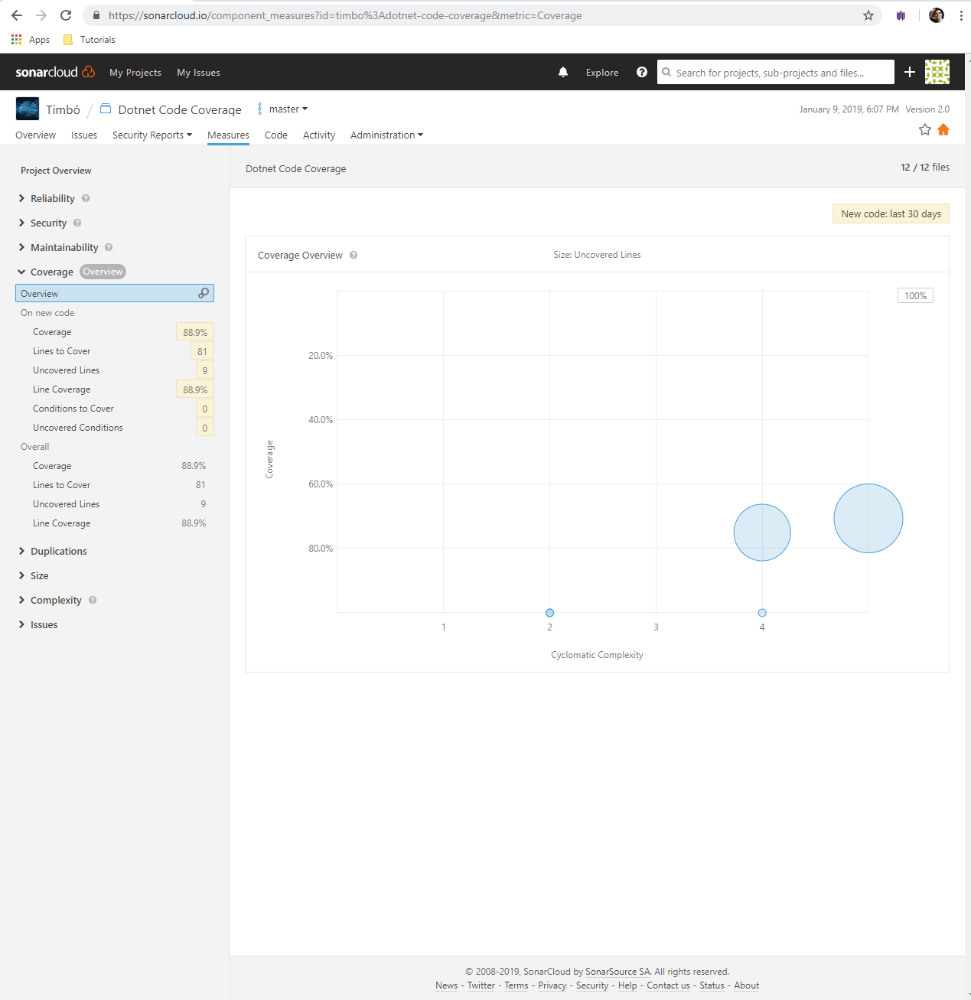Open My Projects in top navigation

click(x=135, y=72)
